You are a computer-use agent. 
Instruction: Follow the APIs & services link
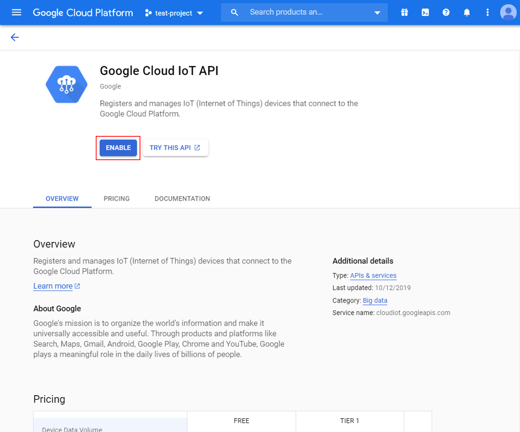click(373, 276)
